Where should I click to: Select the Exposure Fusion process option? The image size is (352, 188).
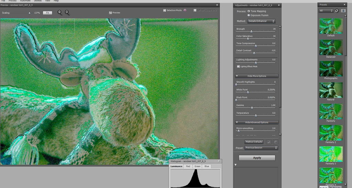pos(249,15)
